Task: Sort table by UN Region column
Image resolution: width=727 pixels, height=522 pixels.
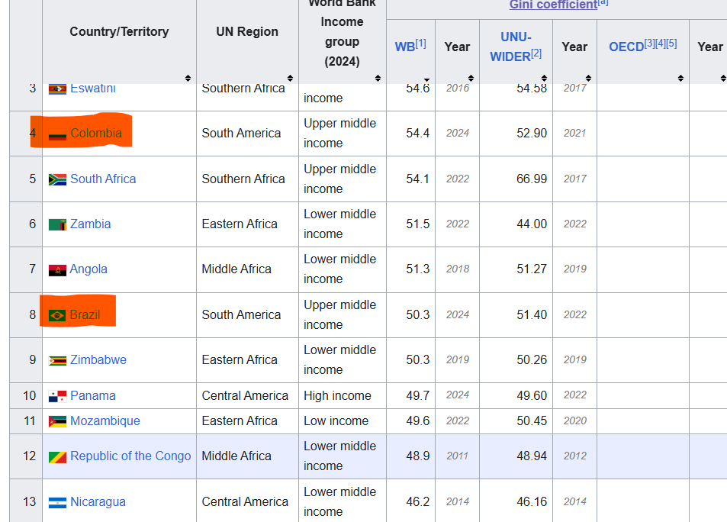Action: point(290,78)
